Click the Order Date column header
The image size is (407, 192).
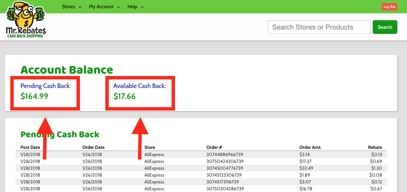pos(93,148)
